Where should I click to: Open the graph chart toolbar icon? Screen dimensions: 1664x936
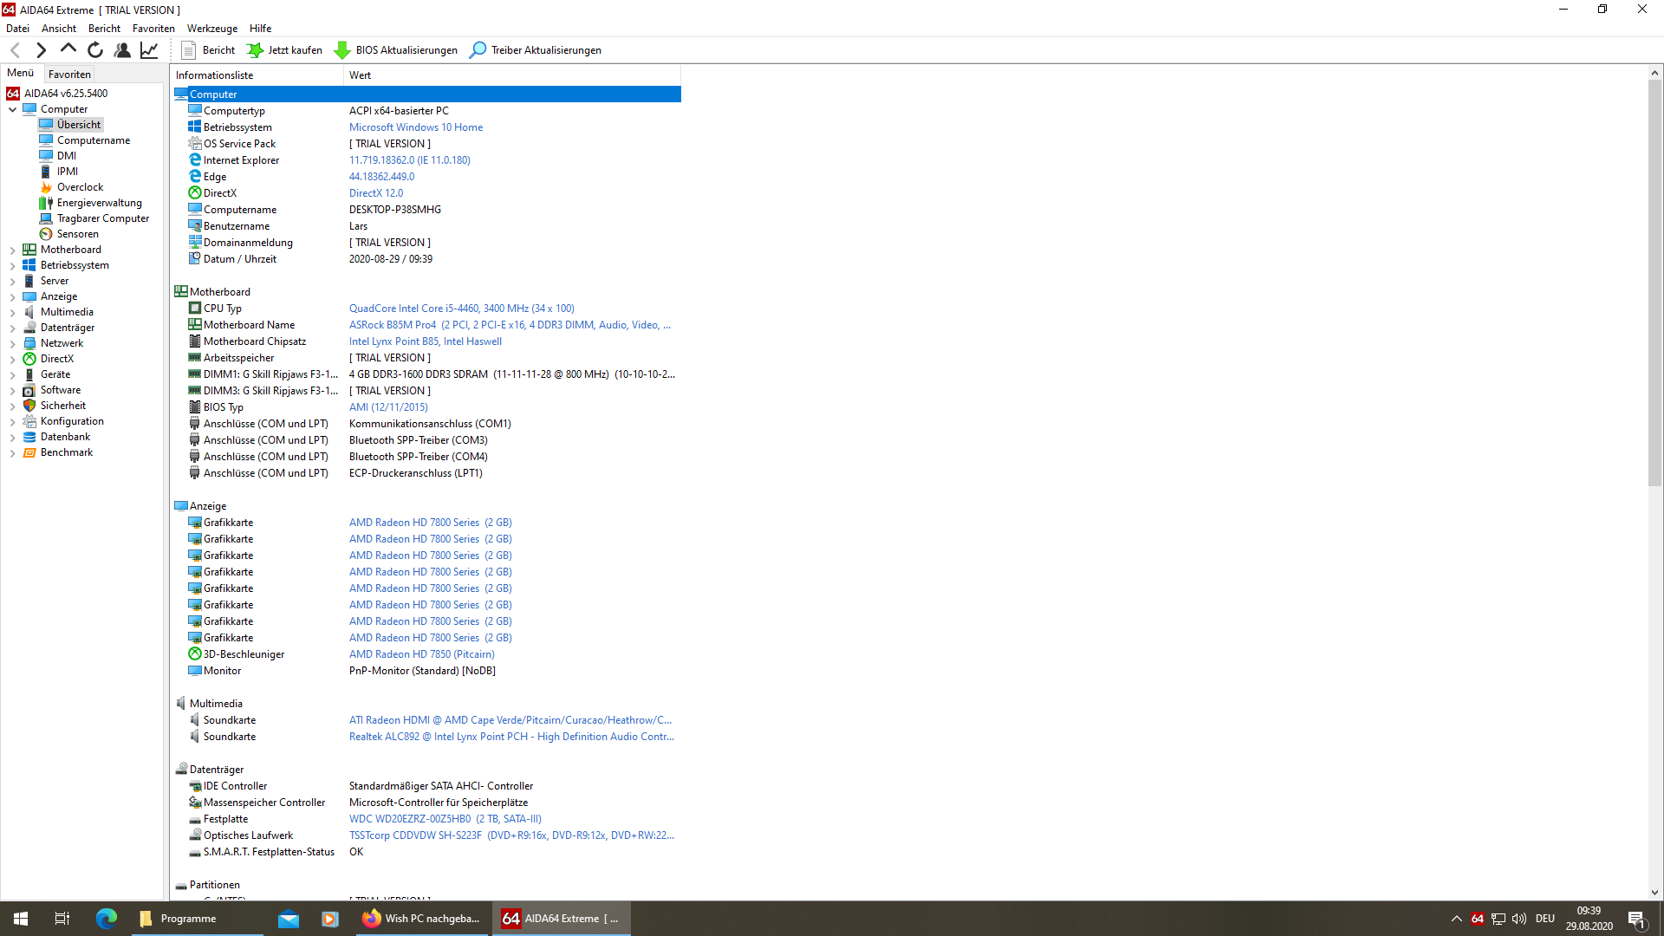pos(149,50)
